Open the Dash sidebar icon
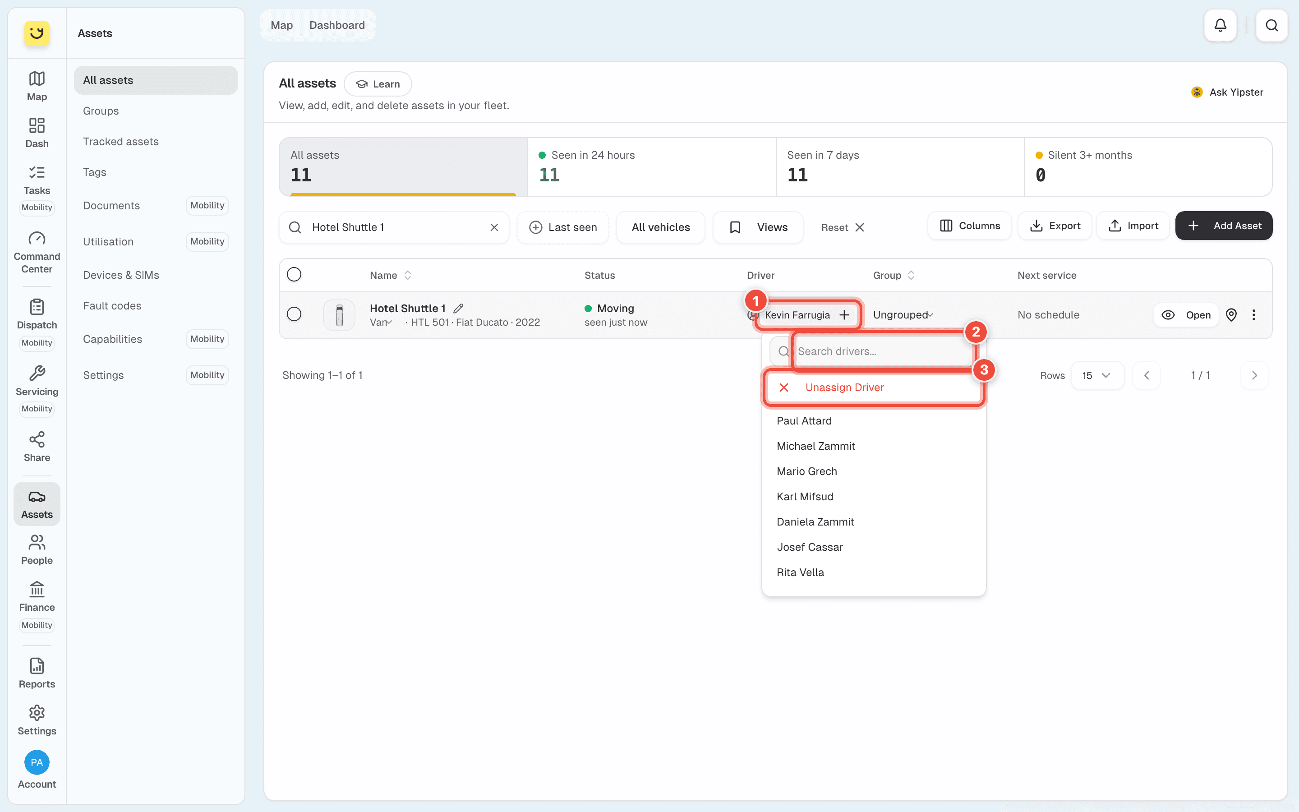Viewport: 1299px width, 812px height. point(37,133)
